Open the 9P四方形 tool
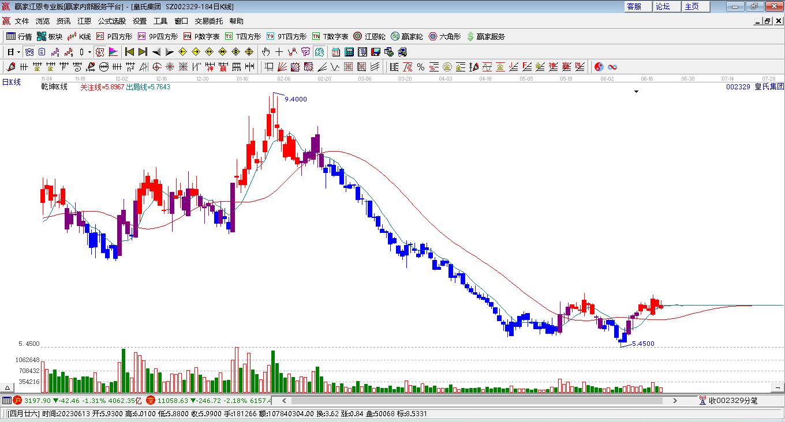785x422 pixels. point(158,36)
